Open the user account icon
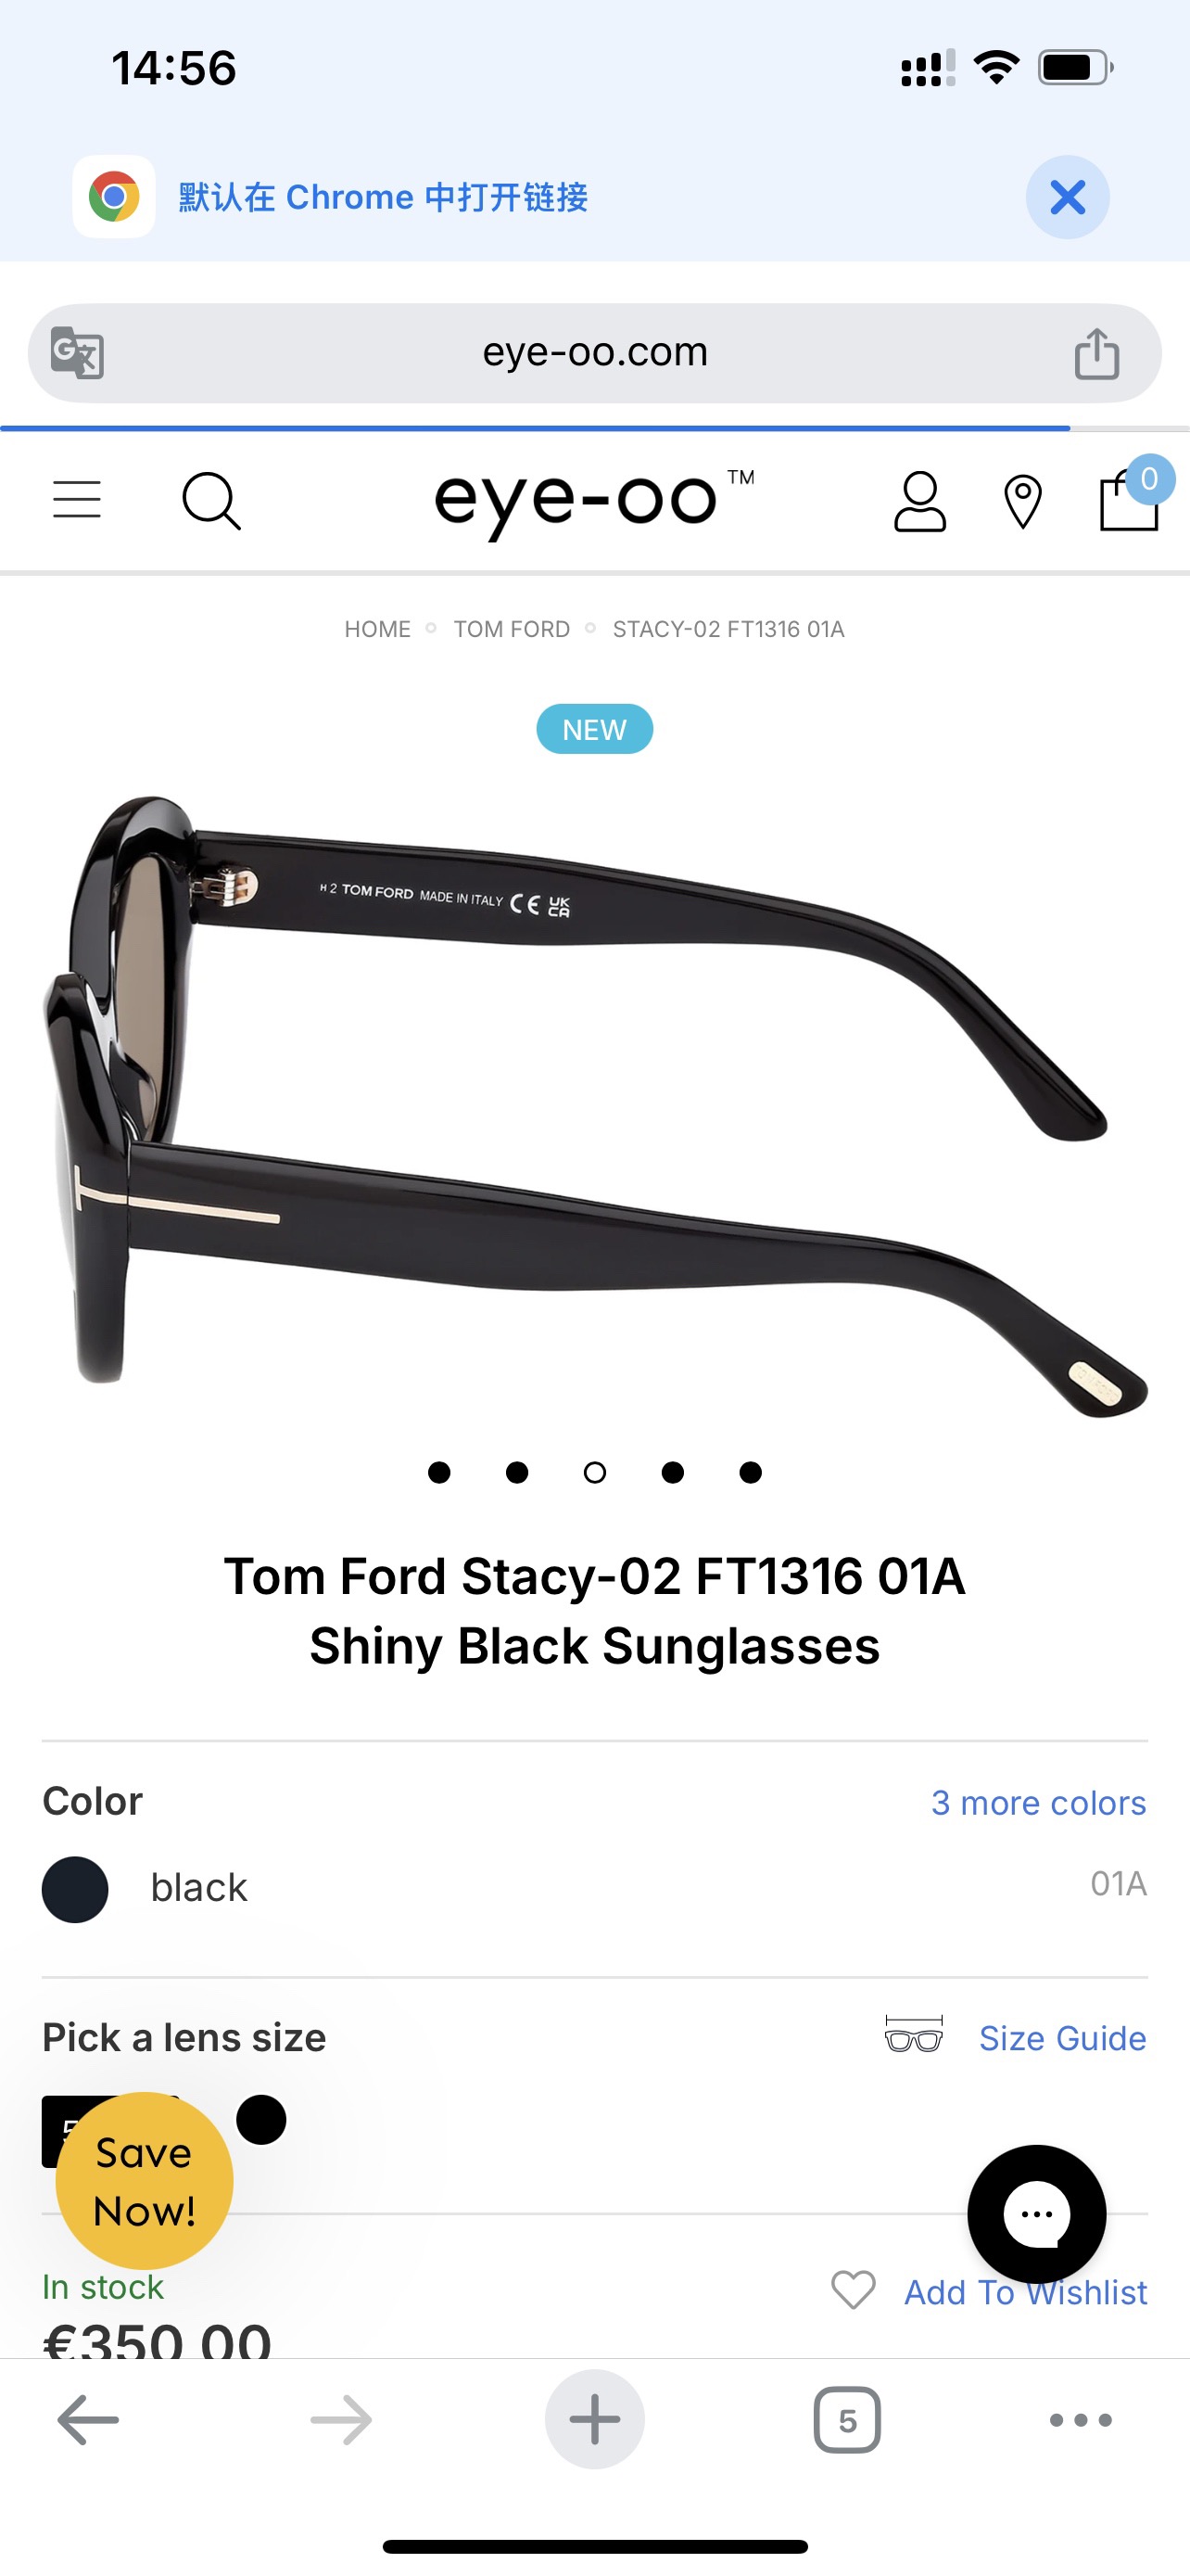The width and height of the screenshot is (1190, 2576). click(919, 501)
